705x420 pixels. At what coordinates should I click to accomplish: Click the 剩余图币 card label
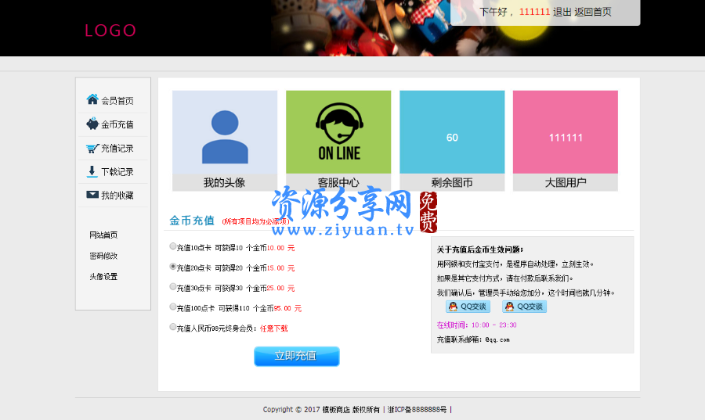(452, 183)
